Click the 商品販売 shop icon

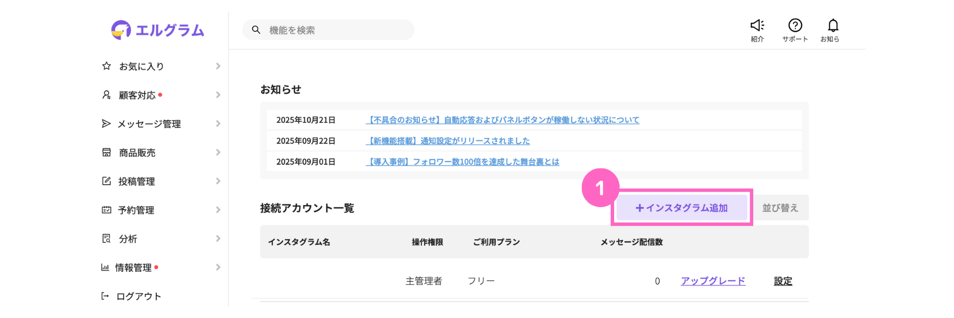point(106,153)
